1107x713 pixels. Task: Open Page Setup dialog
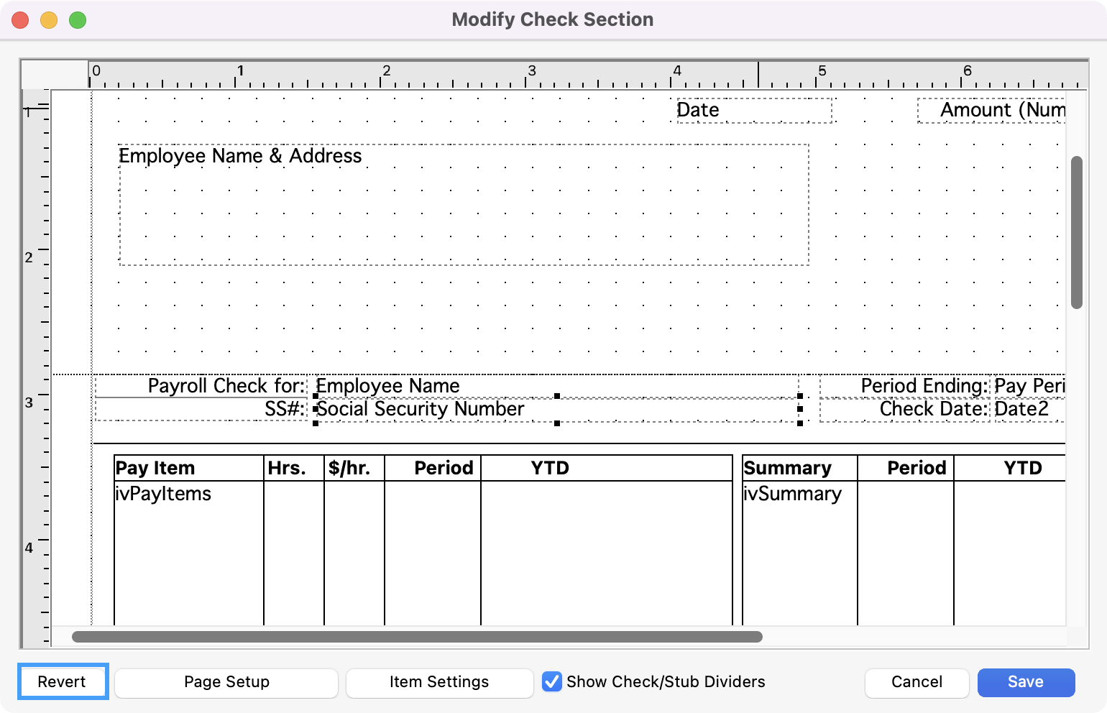226,682
